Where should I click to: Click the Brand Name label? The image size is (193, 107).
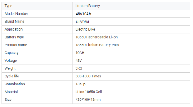[15, 21]
